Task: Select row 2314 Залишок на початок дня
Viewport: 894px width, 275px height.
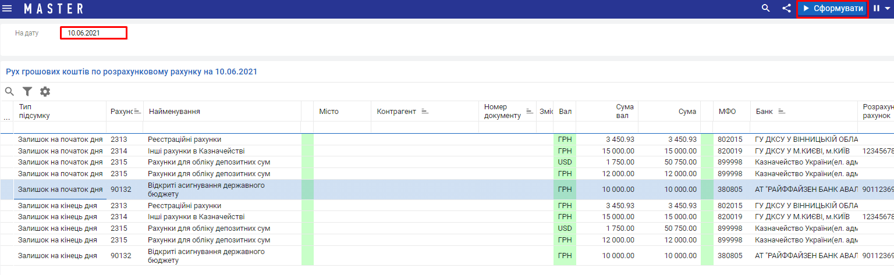Action: [61, 151]
